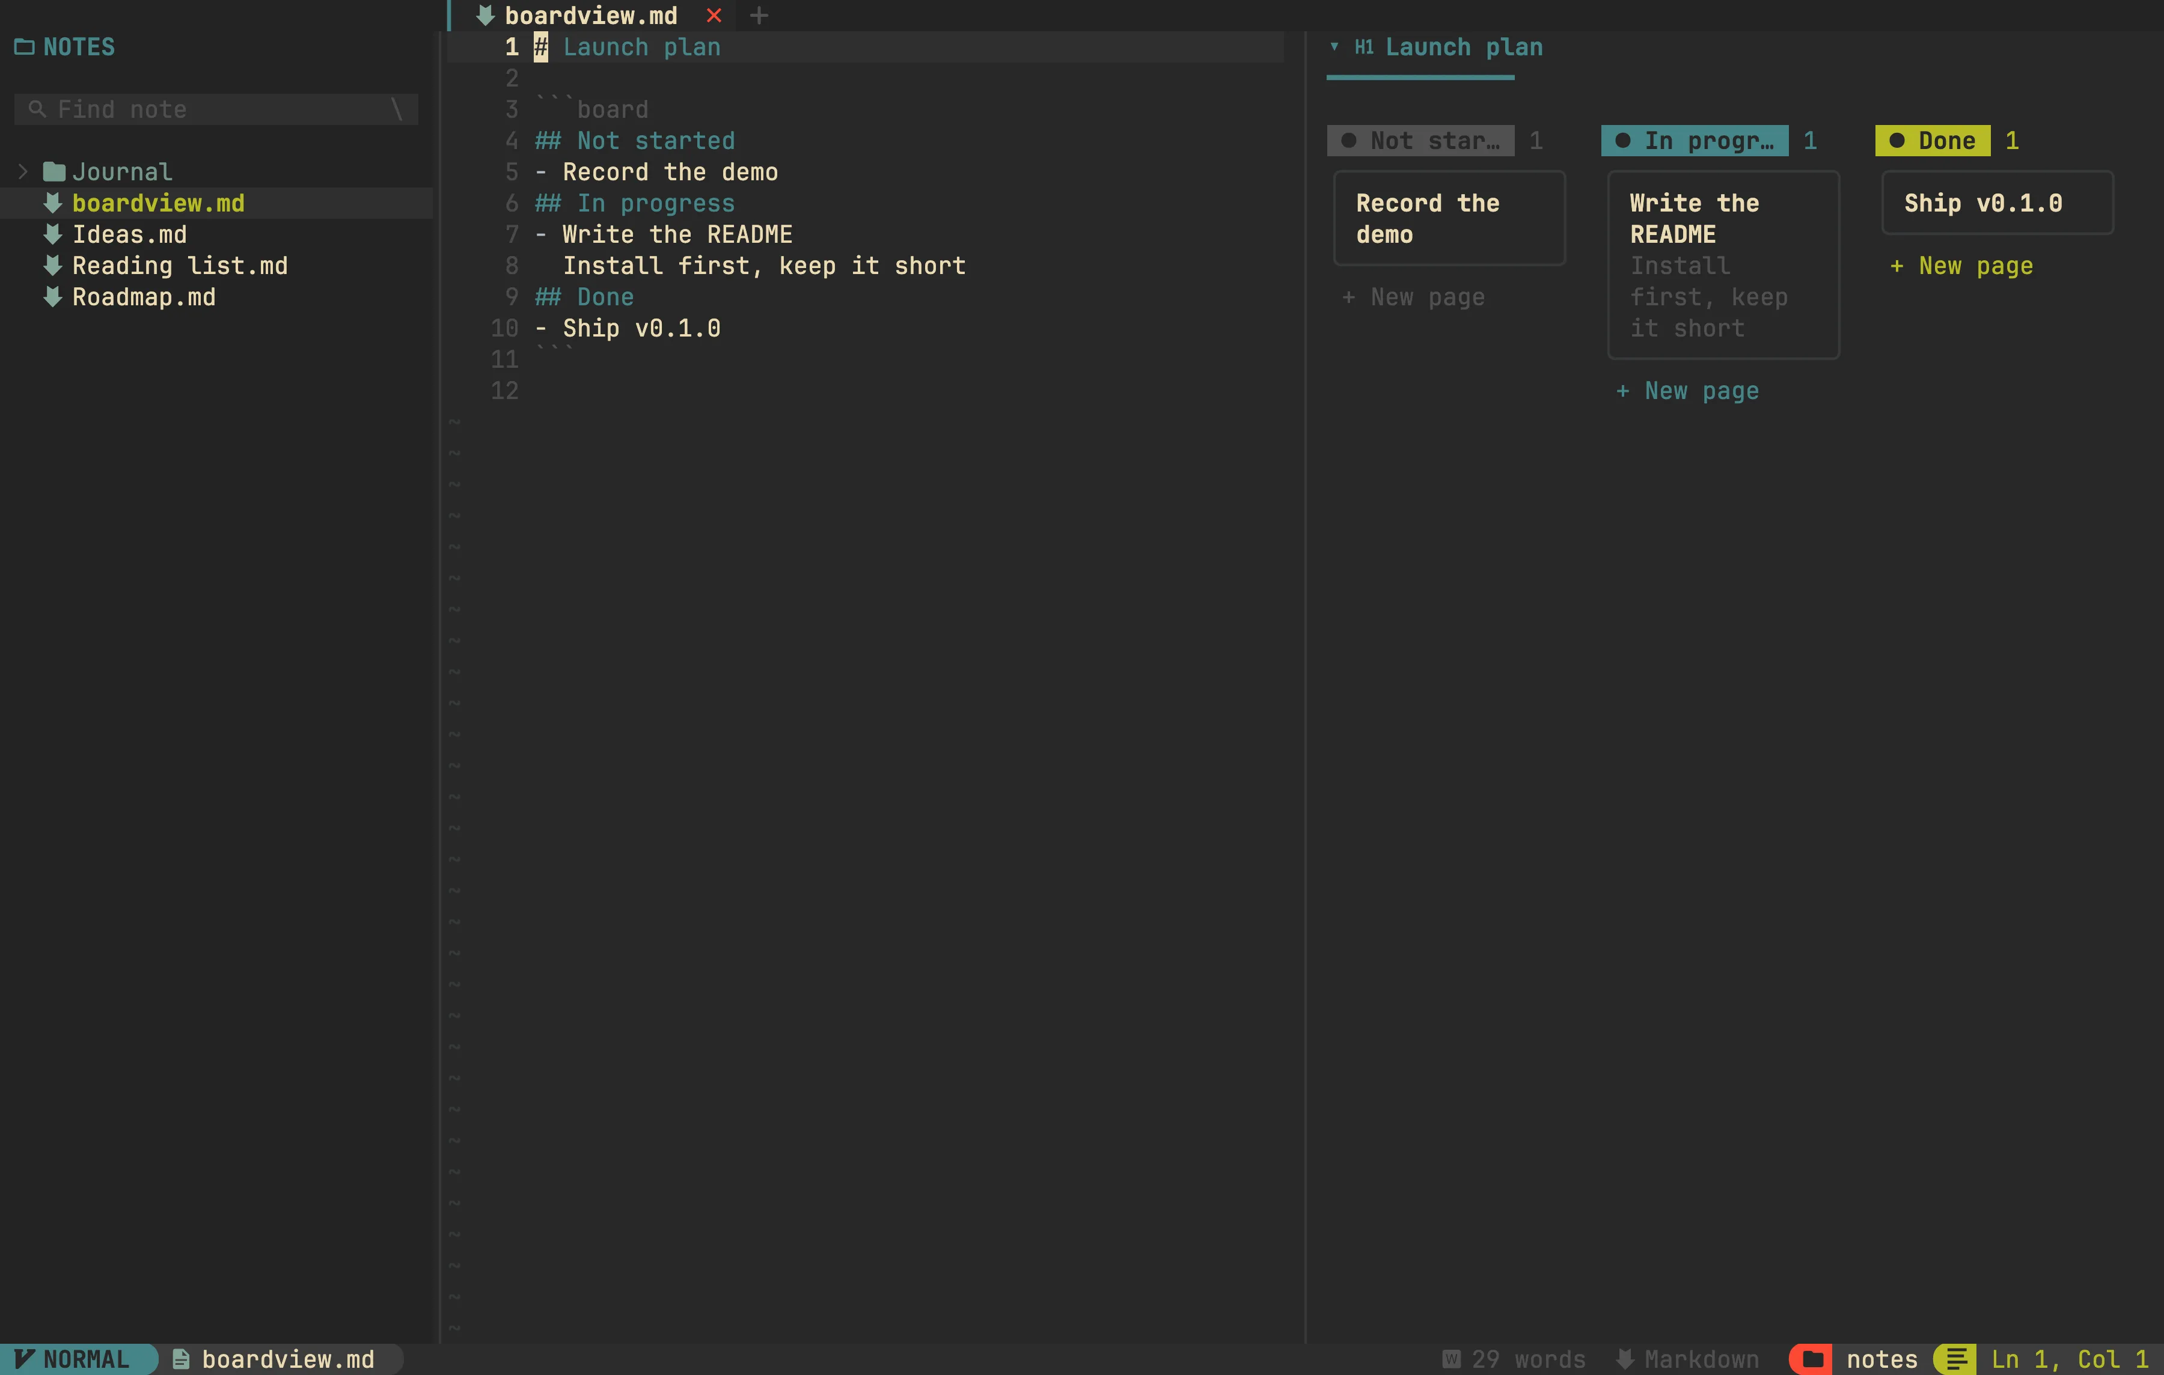Viewport: 2164px width, 1375px height.
Task: Close the boardview.md tab
Action: point(714,15)
